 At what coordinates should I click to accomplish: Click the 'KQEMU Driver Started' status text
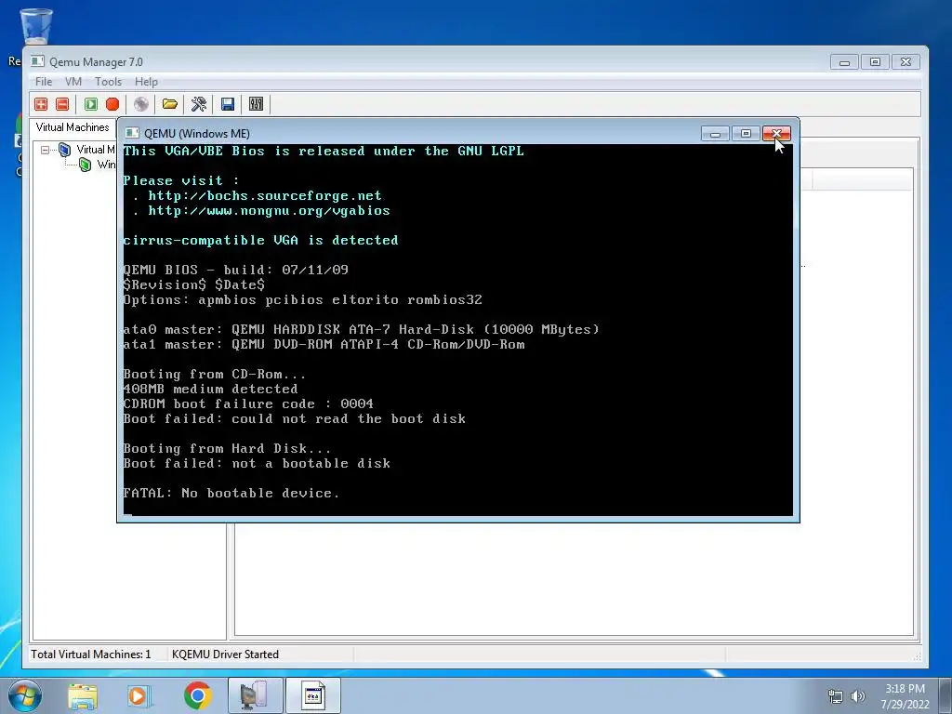(225, 654)
